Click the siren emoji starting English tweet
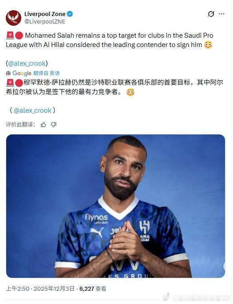Viewport: 233px width, 304px height. point(10,36)
